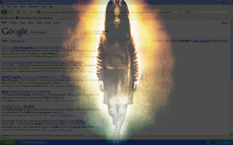Click the Sign in link
Image resolution: width=233 pixels, height=145 pixels.
click(x=225, y=22)
